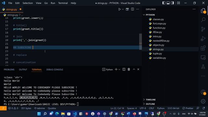
Task: Open the Source Control view
Action: tap(203, 29)
